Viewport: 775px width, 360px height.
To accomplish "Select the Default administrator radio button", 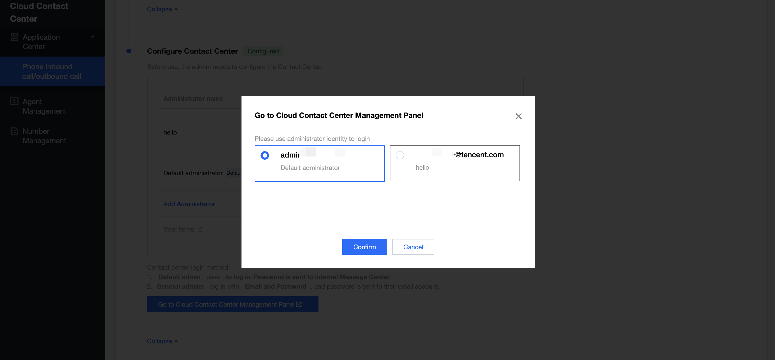I will click(265, 155).
